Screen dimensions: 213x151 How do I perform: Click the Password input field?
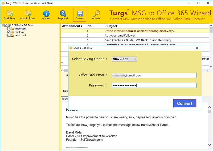pos(154,85)
